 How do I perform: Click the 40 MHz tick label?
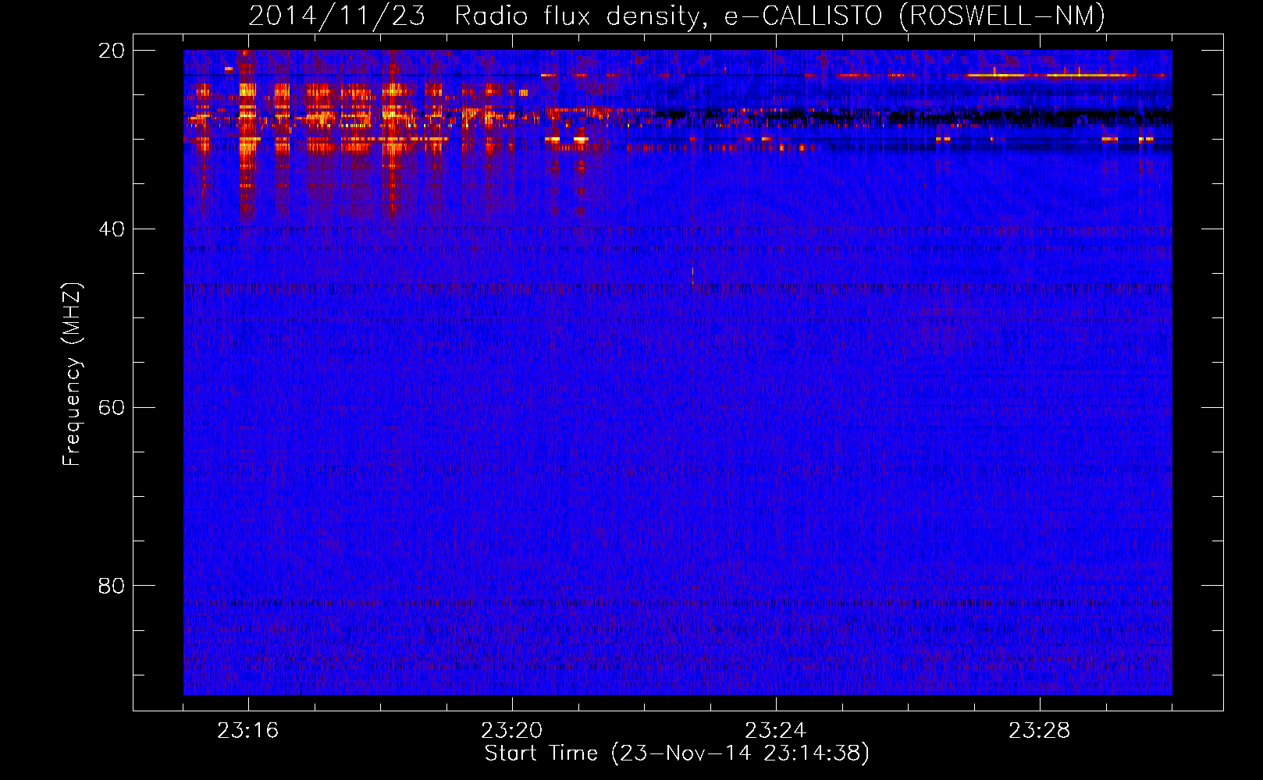click(x=112, y=229)
